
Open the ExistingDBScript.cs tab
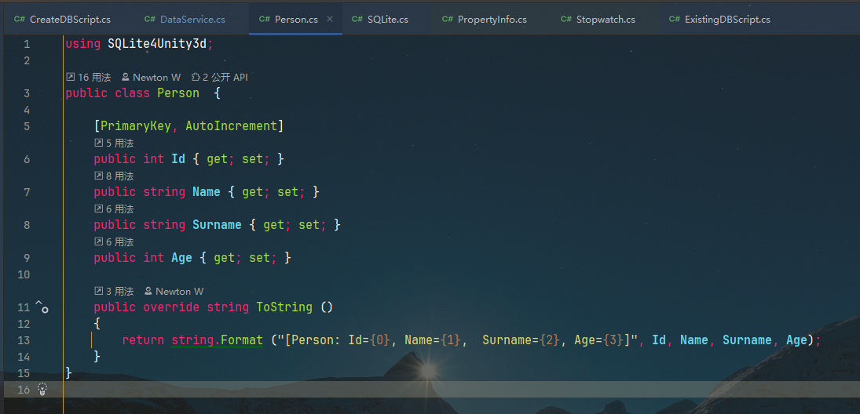[x=719, y=19]
